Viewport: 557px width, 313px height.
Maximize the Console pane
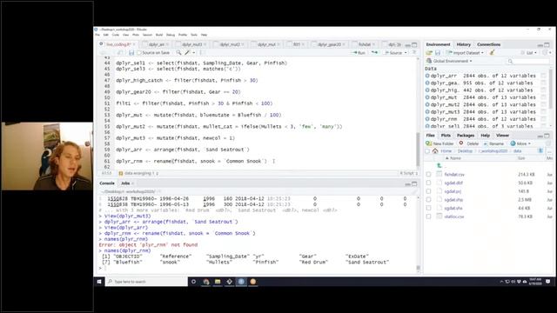pos(414,183)
